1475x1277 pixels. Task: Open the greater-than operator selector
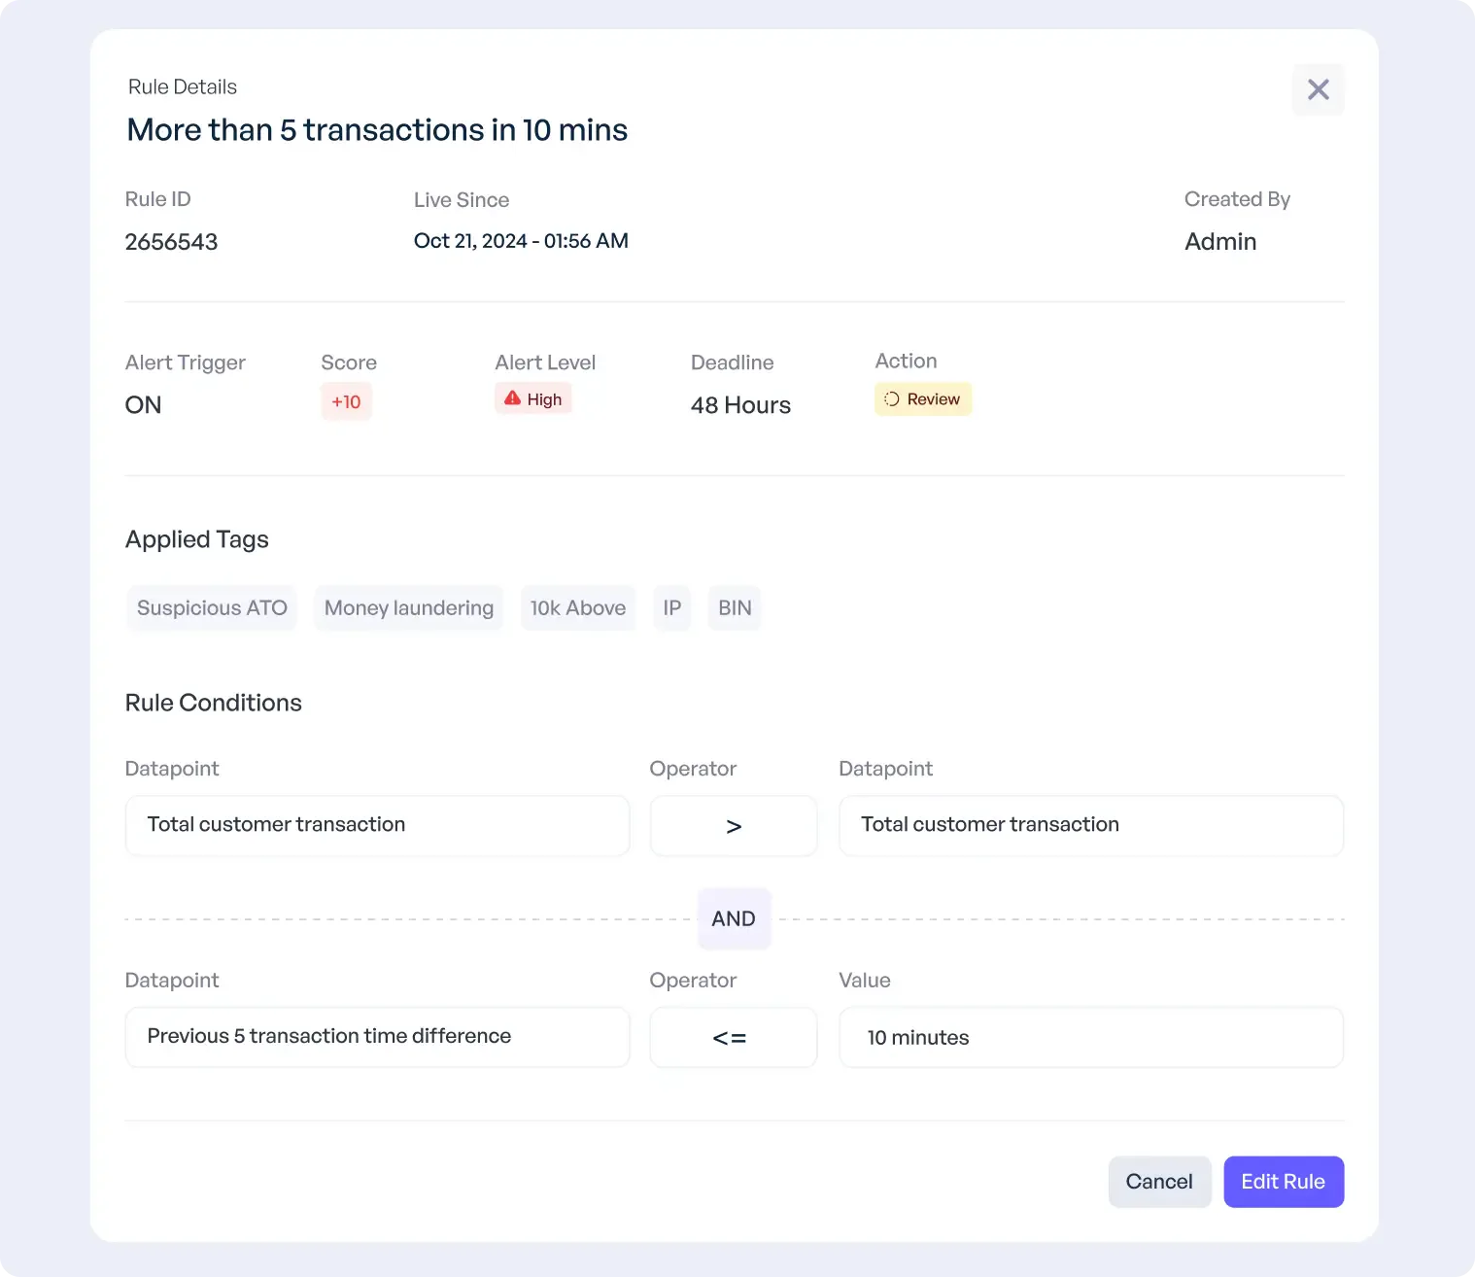(734, 826)
